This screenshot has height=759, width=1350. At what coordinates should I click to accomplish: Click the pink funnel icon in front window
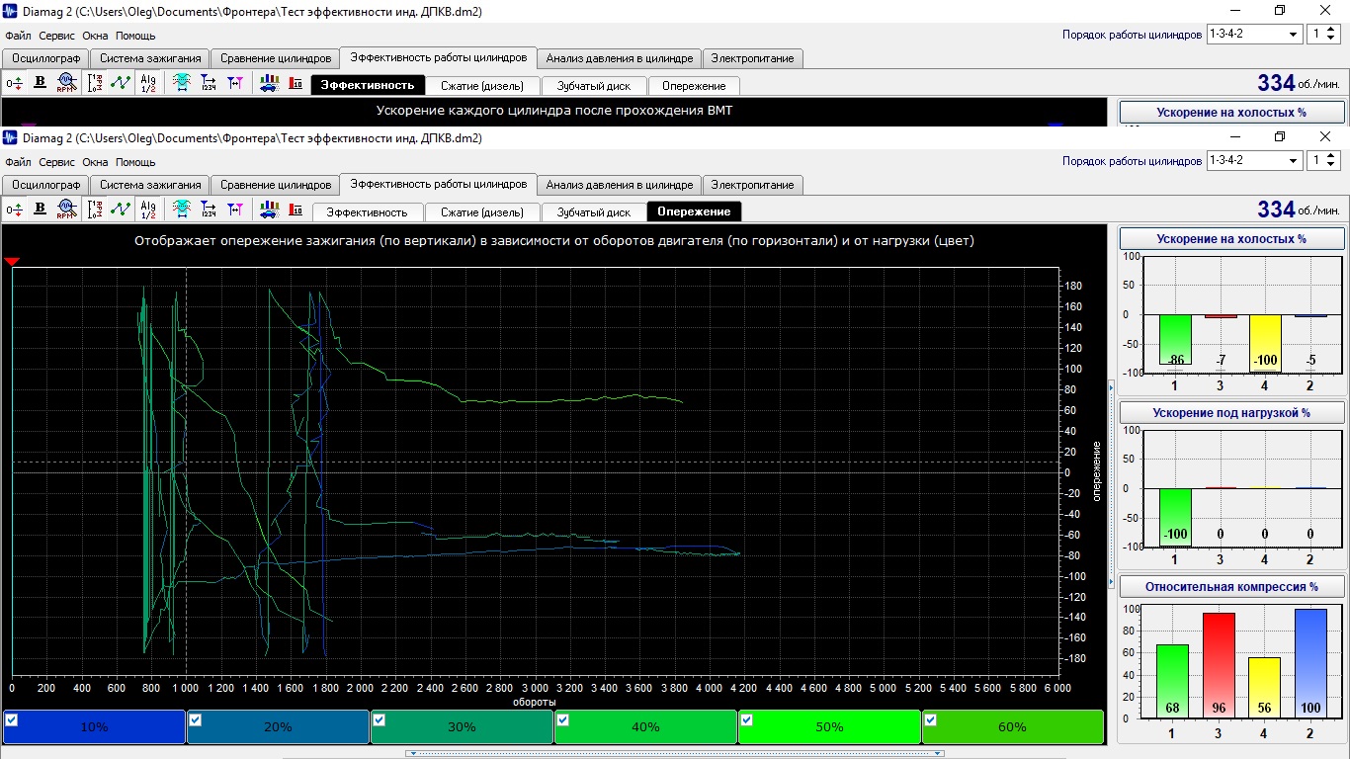234,210
